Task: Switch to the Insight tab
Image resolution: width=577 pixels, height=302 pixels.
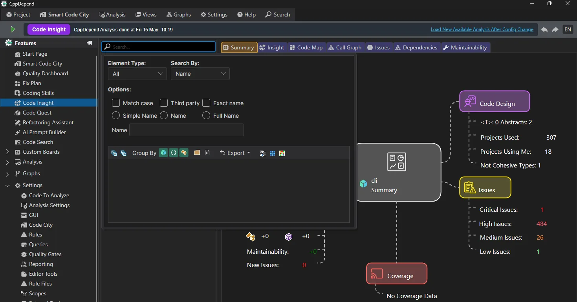Action: [x=271, y=47]
